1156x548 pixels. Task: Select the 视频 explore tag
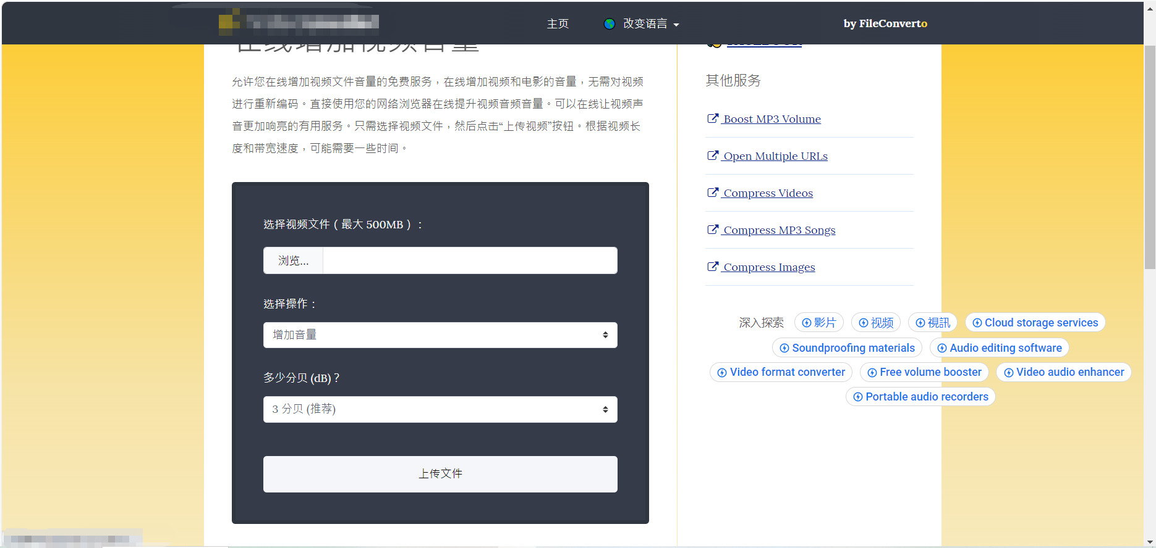click(876, 323)
